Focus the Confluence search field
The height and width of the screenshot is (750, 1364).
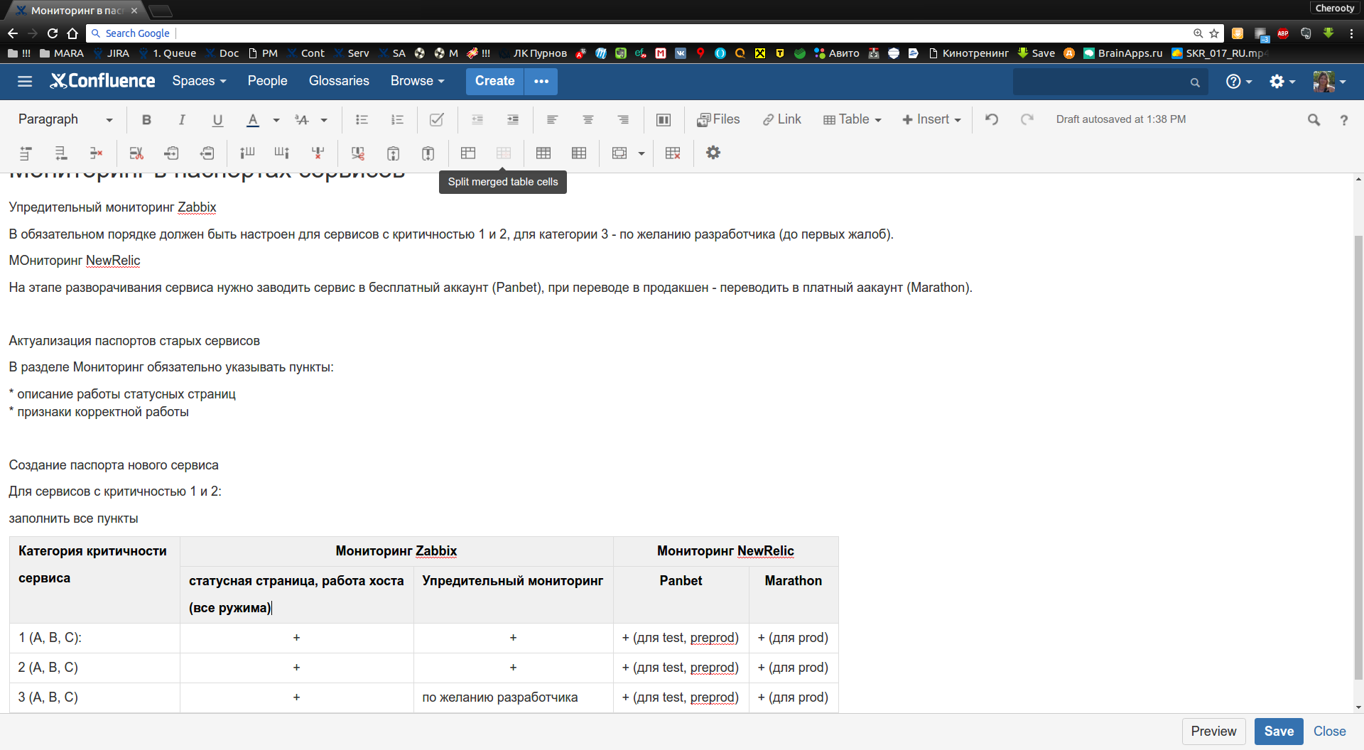click(1110, 82)
